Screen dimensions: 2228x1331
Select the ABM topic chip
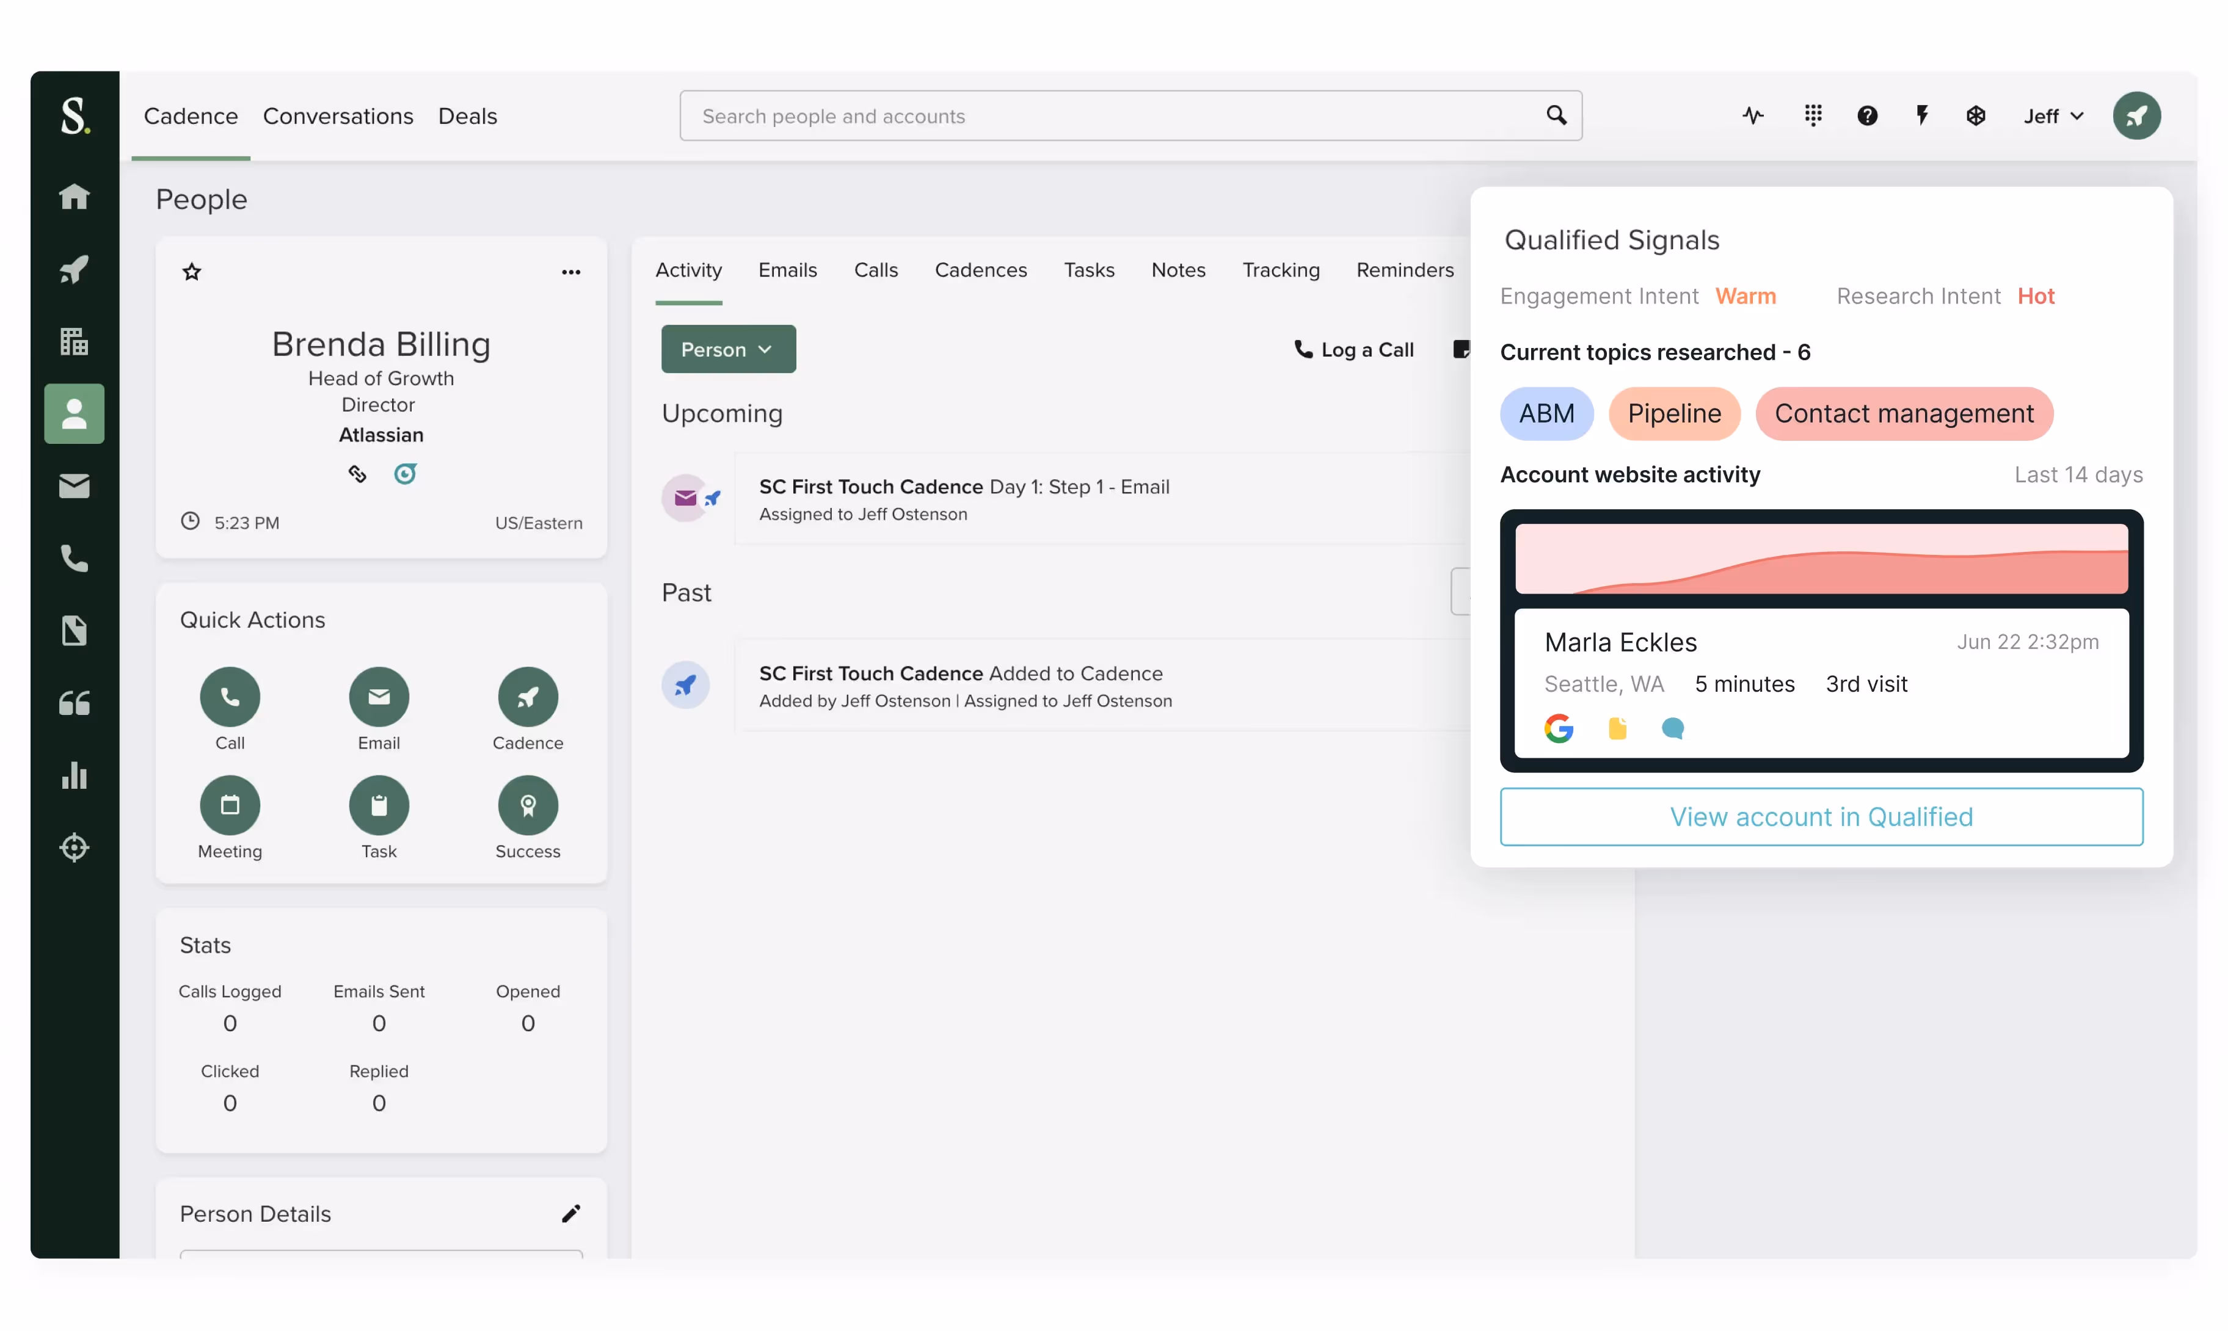(1546, 413)
